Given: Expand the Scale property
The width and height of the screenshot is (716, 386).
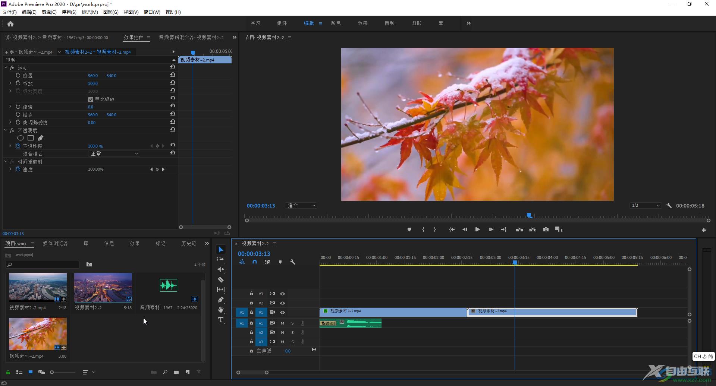Looking at the screenshot, I should click(10, 83).
